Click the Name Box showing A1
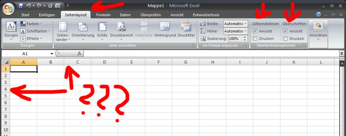This screenshot has height=136, width=346. tap(25, 54)
